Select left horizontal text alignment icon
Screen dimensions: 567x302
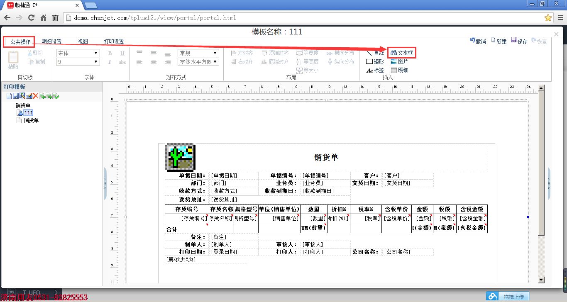(140, 62)
